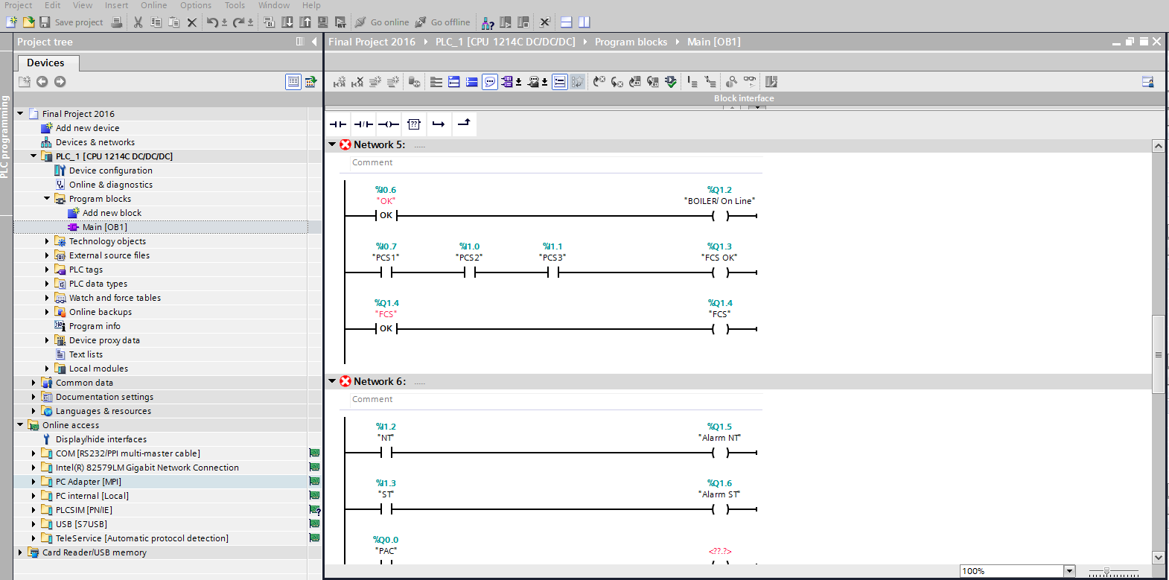Open the Tools menu
Viewport: 1169px width, 580px height.
(x=235, y=5)
